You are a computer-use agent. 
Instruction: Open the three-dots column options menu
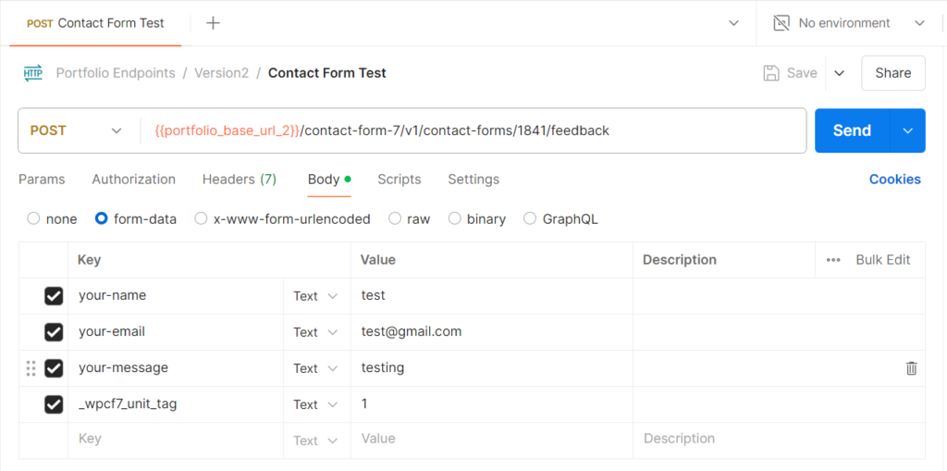click(833, 260)
